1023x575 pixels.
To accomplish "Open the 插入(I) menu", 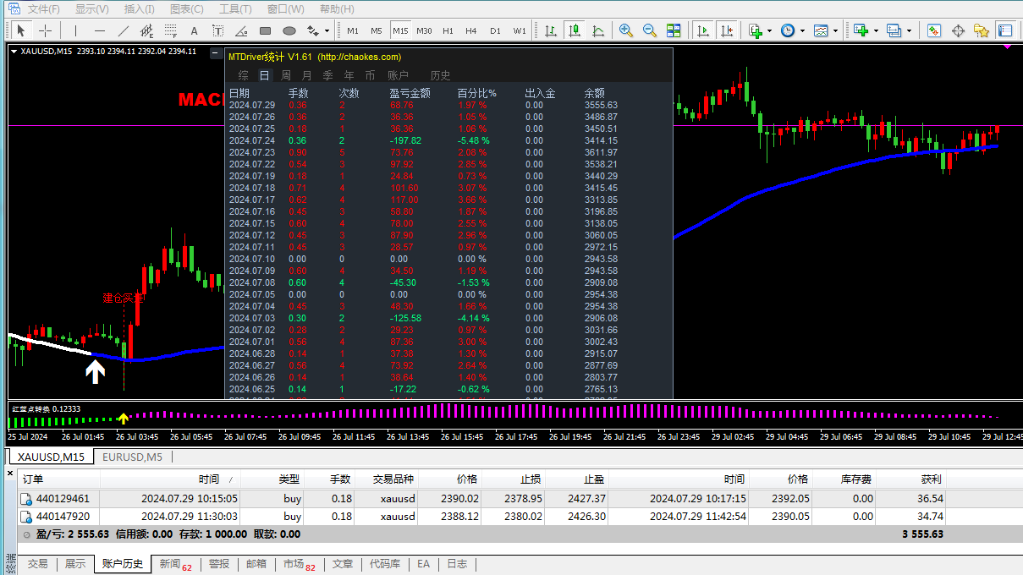I will point(140,9).
